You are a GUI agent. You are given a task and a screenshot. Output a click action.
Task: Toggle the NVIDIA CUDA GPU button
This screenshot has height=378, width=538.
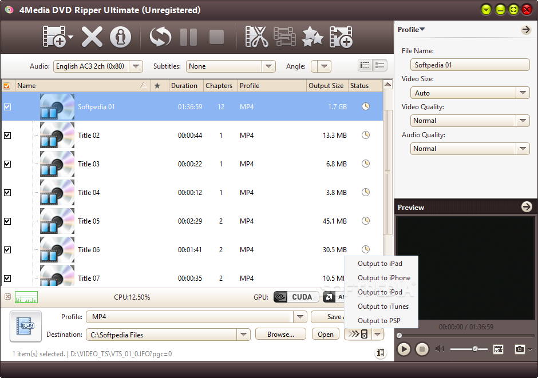point(295,297)
